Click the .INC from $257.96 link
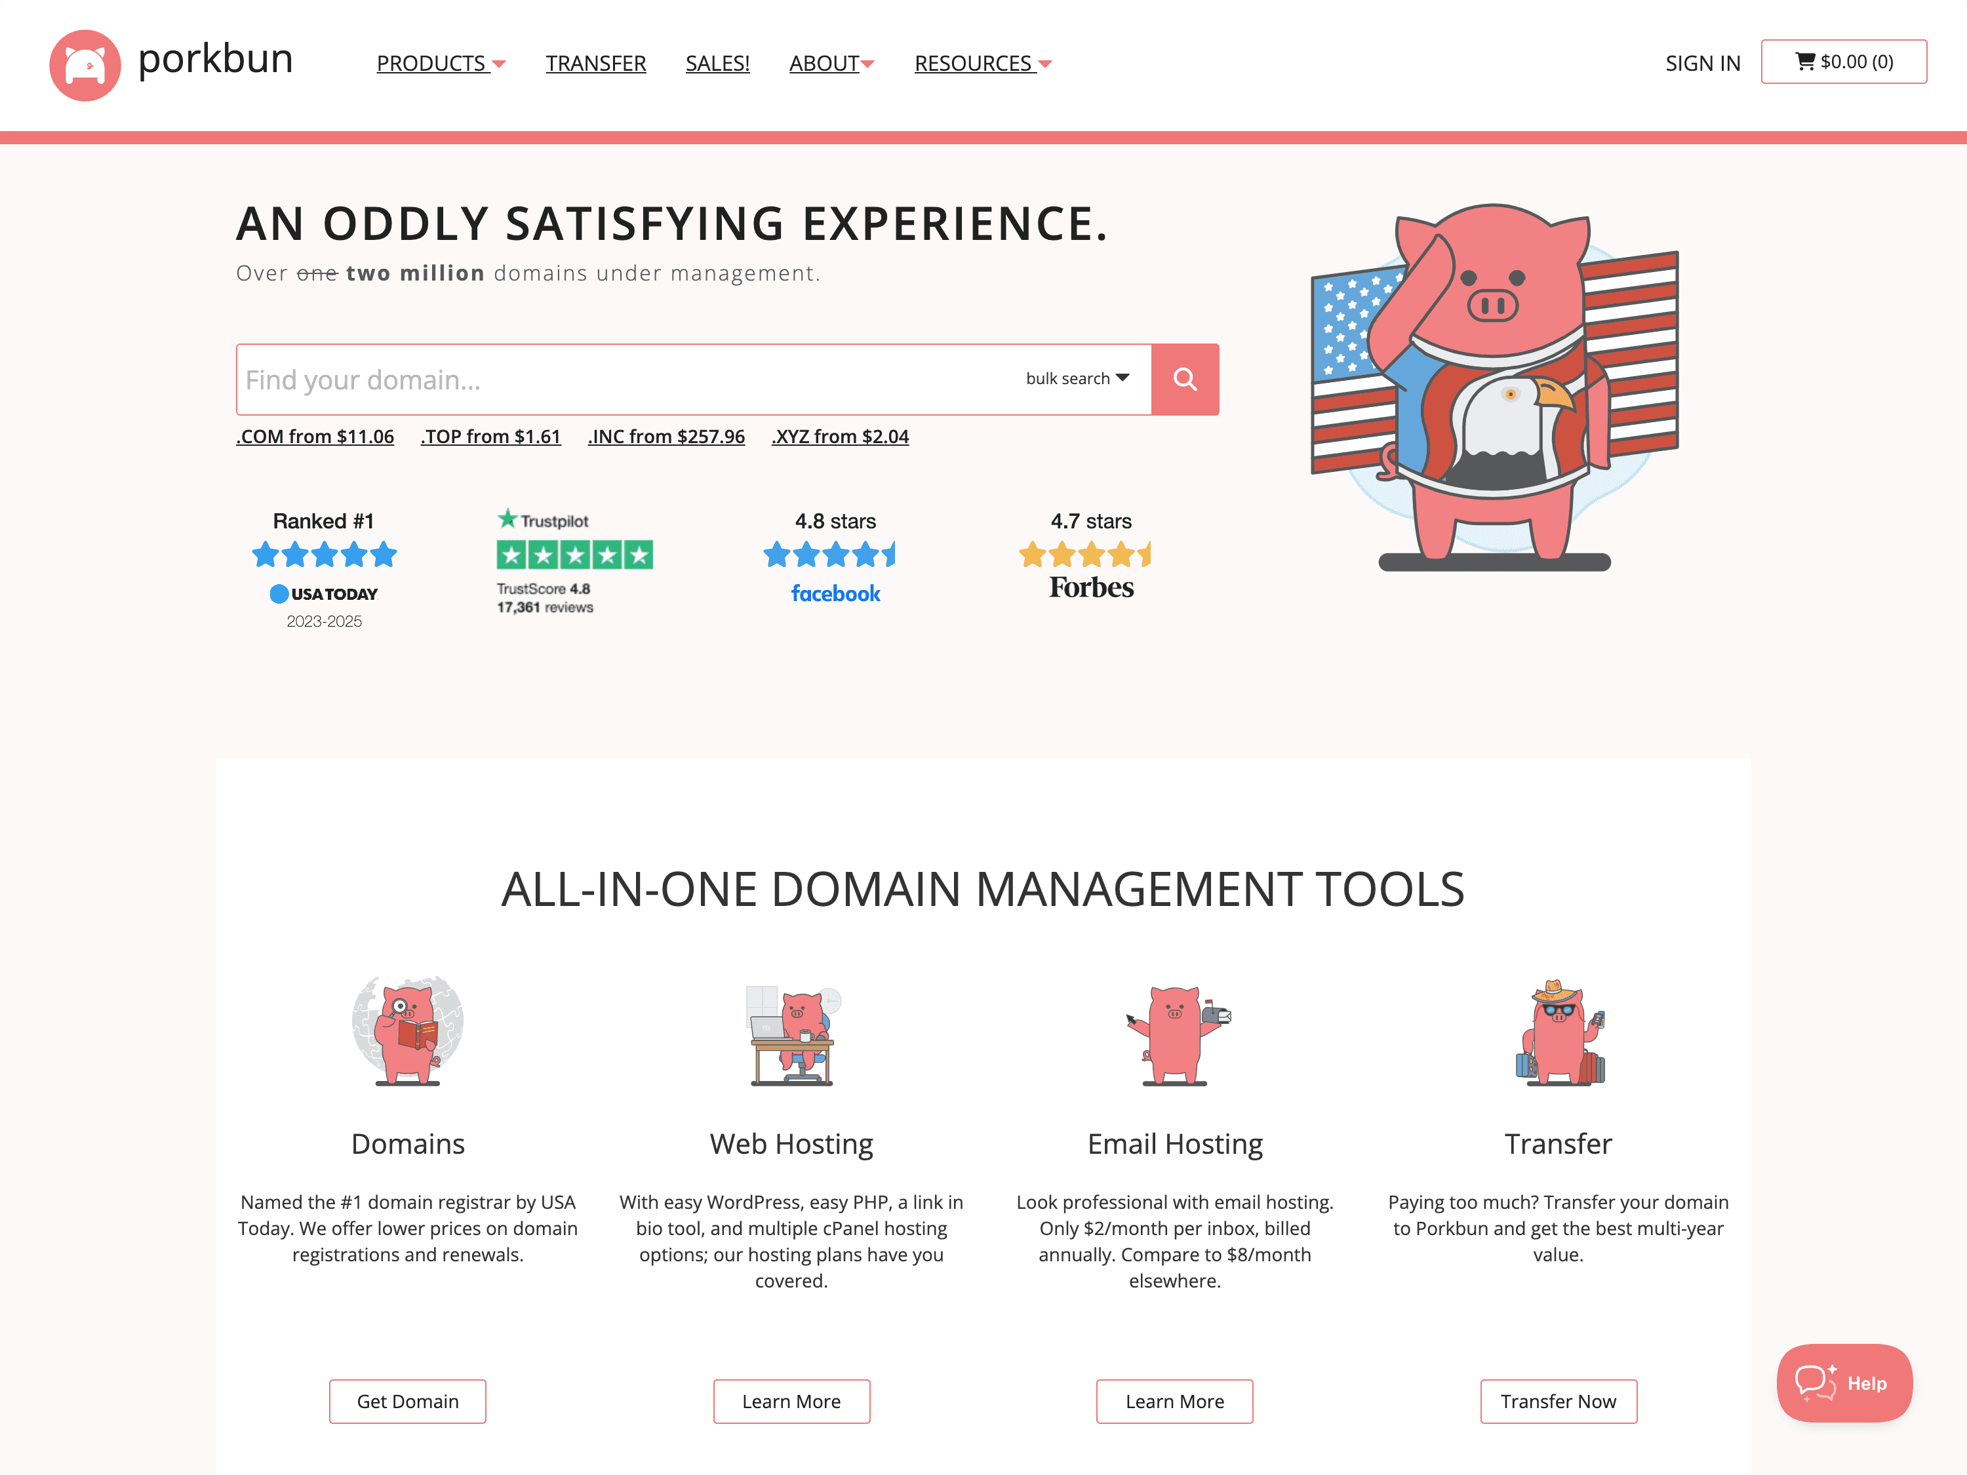 (x=666, y=437)
